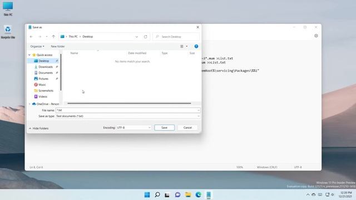
Task: Open the Organize menu
Action: [x=37, y=46]
